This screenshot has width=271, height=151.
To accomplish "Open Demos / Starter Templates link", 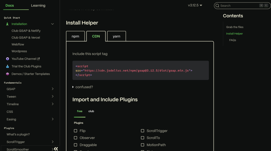I will 31,74.
